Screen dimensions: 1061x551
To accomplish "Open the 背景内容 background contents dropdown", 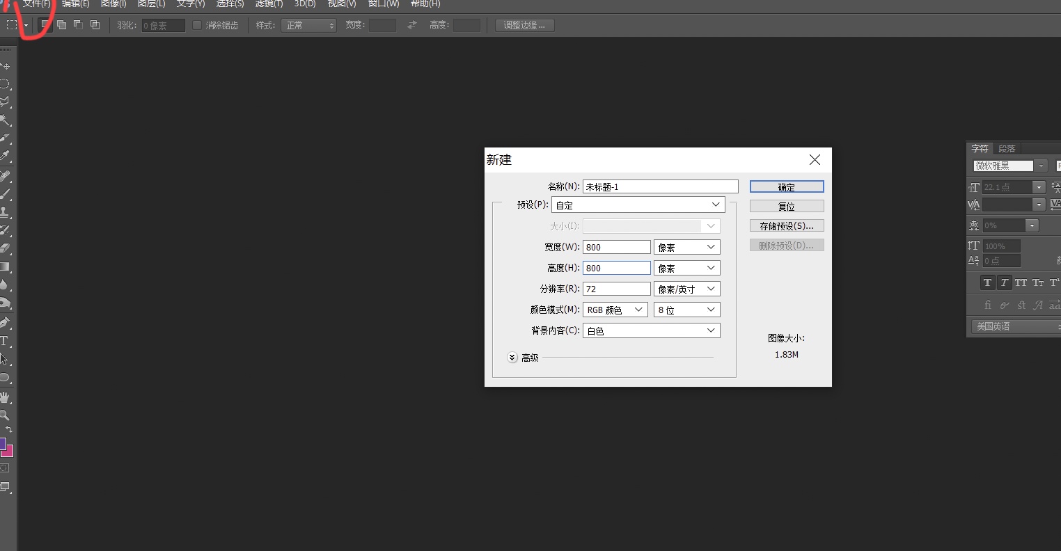I will [x=652, y=330].
